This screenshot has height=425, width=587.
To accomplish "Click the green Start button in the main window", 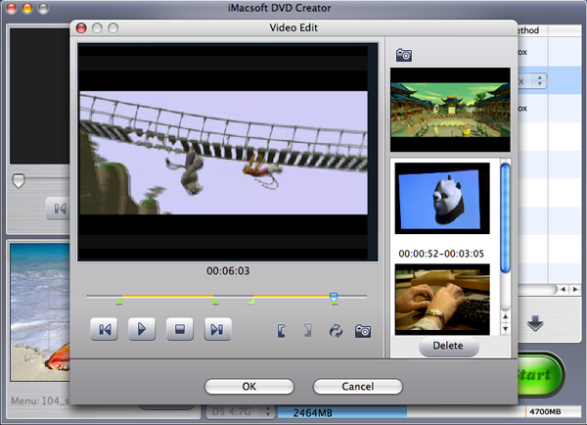I will (539, 374).
